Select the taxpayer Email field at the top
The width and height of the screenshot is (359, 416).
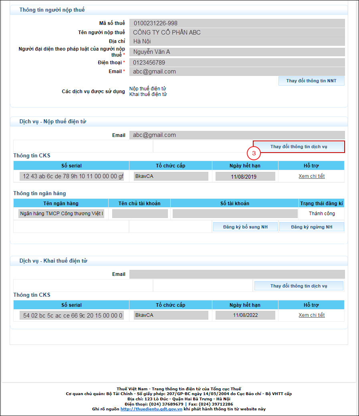pyautogui.click(x=237, y=72)
